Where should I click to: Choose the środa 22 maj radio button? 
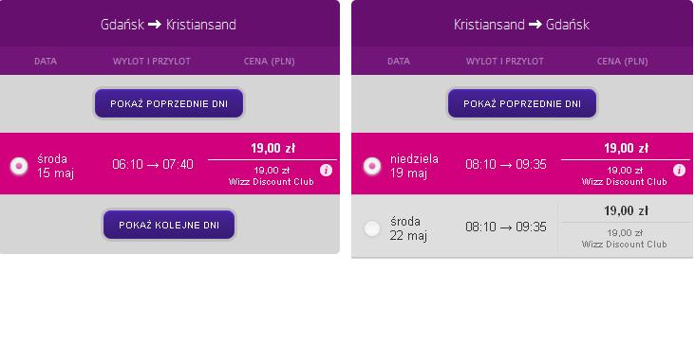[372, 228]
